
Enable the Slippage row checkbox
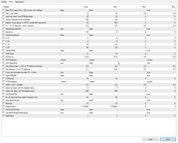click(x=4, y=103)
